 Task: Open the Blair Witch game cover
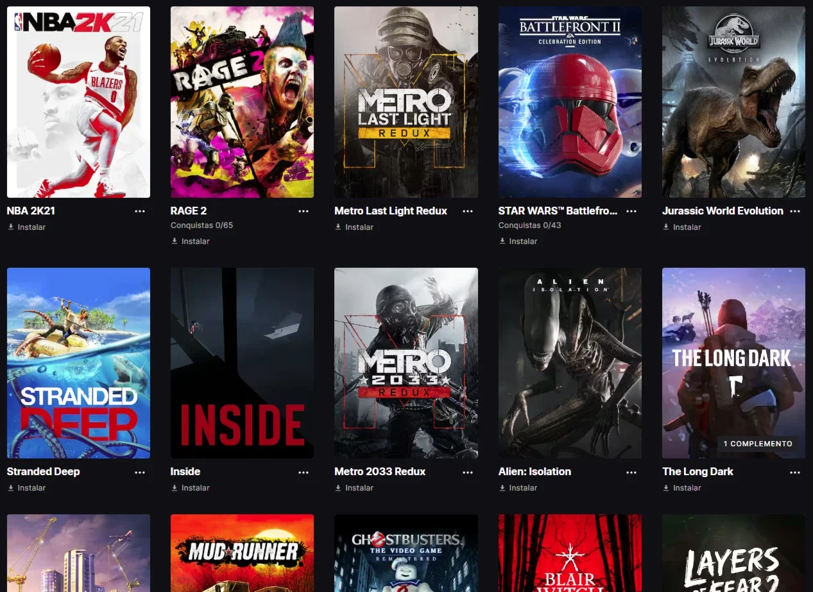[x=570, y=553]
